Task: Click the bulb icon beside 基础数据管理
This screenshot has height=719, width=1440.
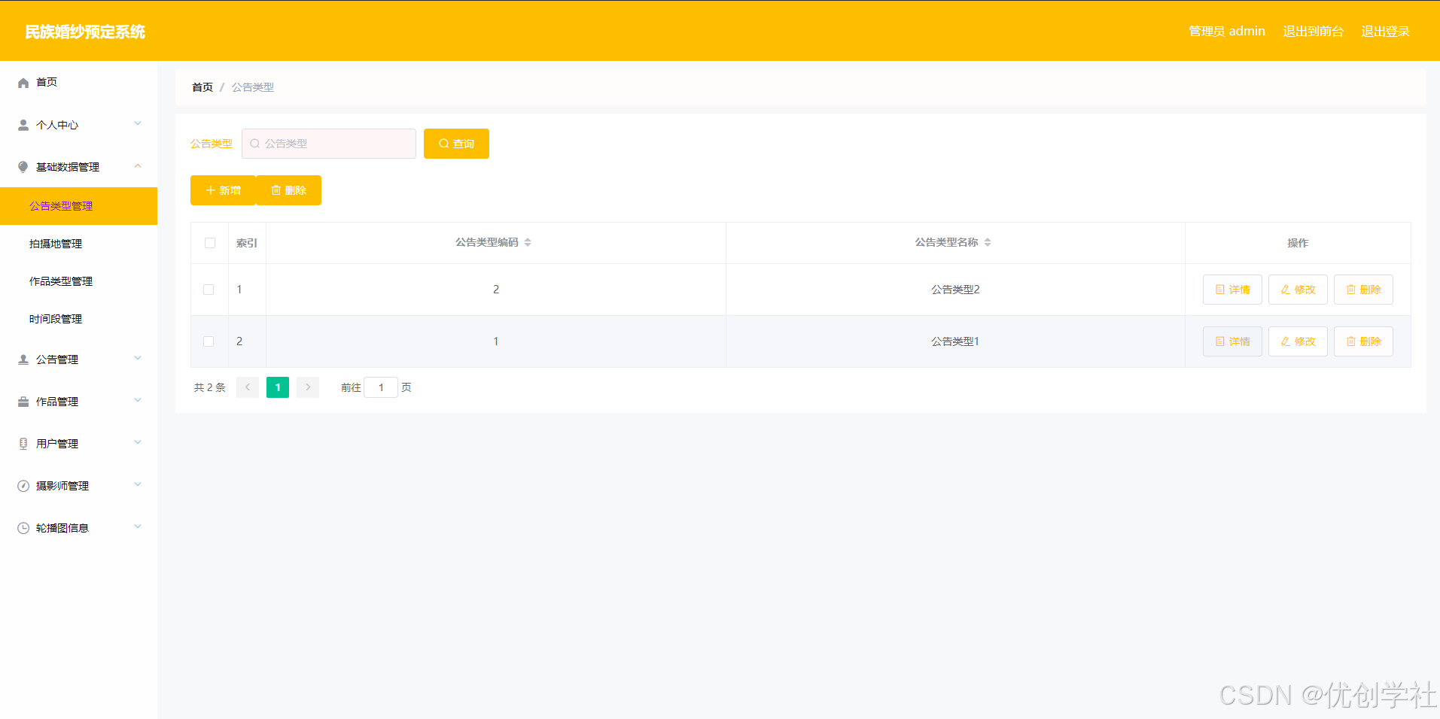Action: click(x=23, y=167)
